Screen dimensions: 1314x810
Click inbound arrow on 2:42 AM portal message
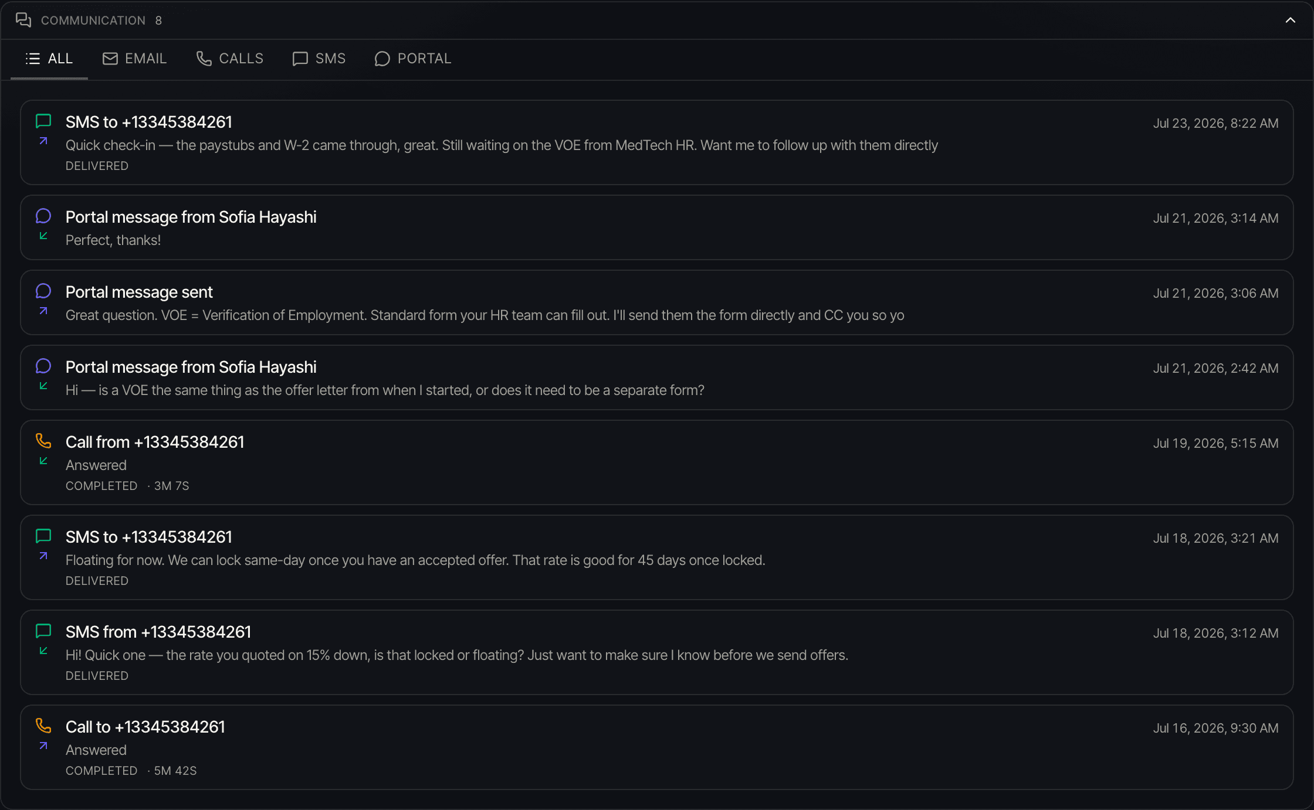point(43,386)
